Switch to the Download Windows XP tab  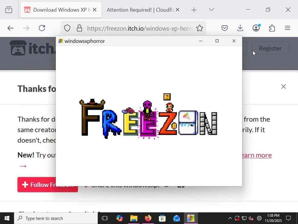[61, 10]
